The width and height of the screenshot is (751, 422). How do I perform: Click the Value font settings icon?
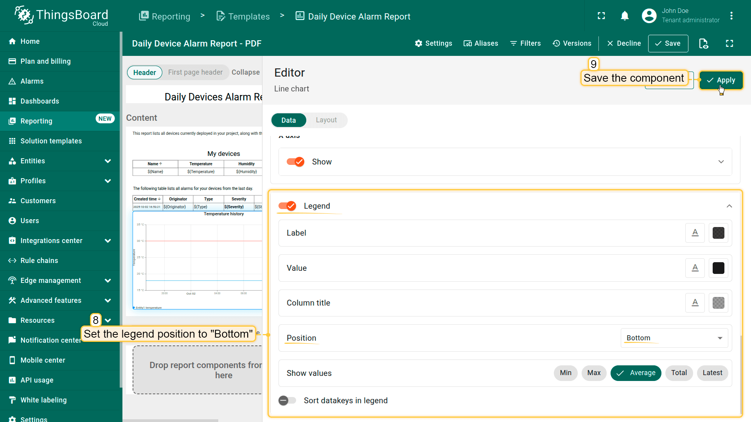click(695, 268)
